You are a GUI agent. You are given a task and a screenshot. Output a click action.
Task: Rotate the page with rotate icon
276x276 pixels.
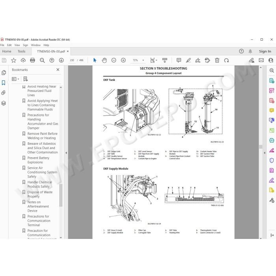pos(227,60)
